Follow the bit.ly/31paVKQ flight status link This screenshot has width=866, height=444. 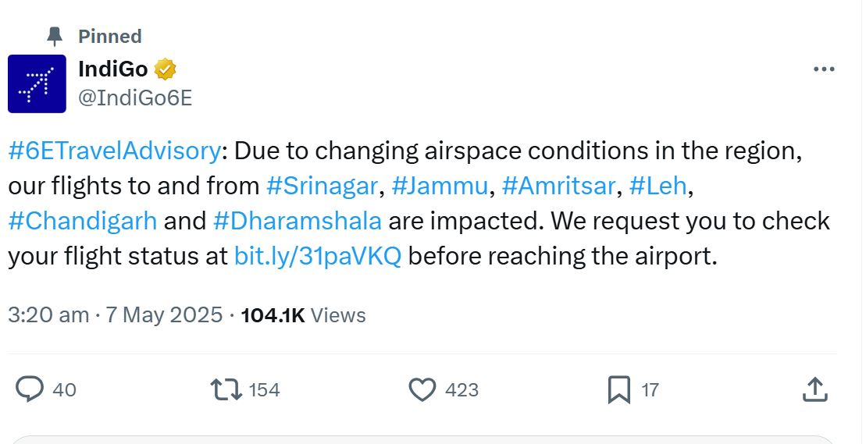(317, 256)
